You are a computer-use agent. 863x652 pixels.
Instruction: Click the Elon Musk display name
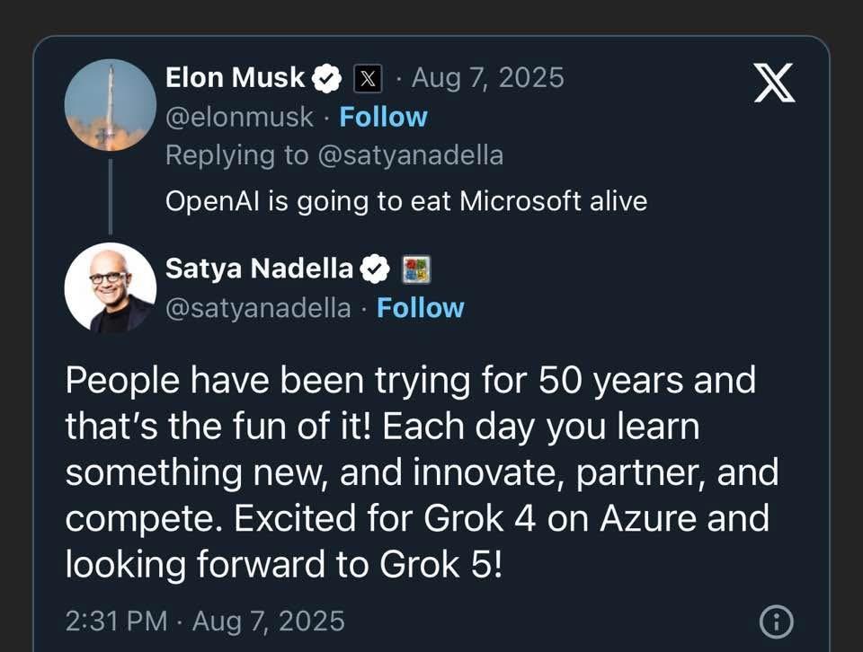click(236, 79)
